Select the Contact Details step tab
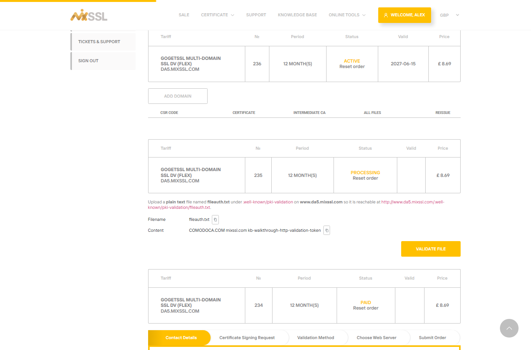The image size is (531, 350). point(180,338)
